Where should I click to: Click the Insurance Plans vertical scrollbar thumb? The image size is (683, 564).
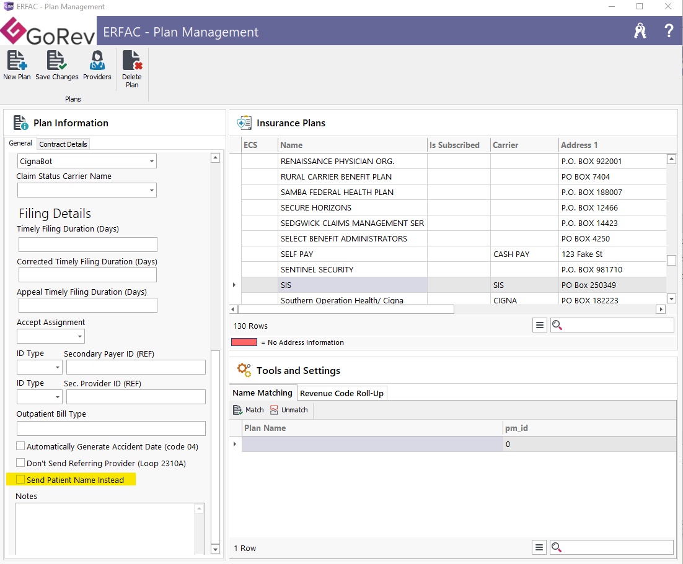[671, 260]
